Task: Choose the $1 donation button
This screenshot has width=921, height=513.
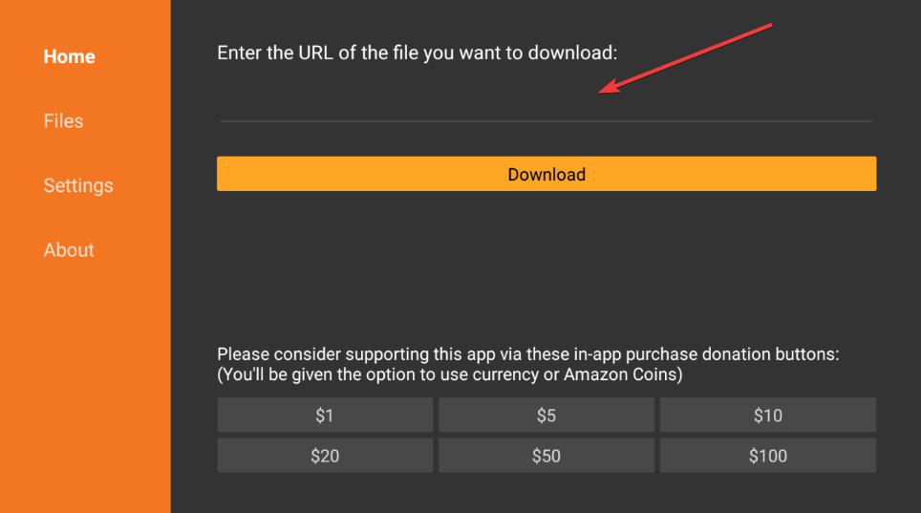Action: [325, 416]
